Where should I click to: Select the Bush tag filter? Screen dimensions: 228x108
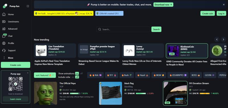[x=127, y=75]
